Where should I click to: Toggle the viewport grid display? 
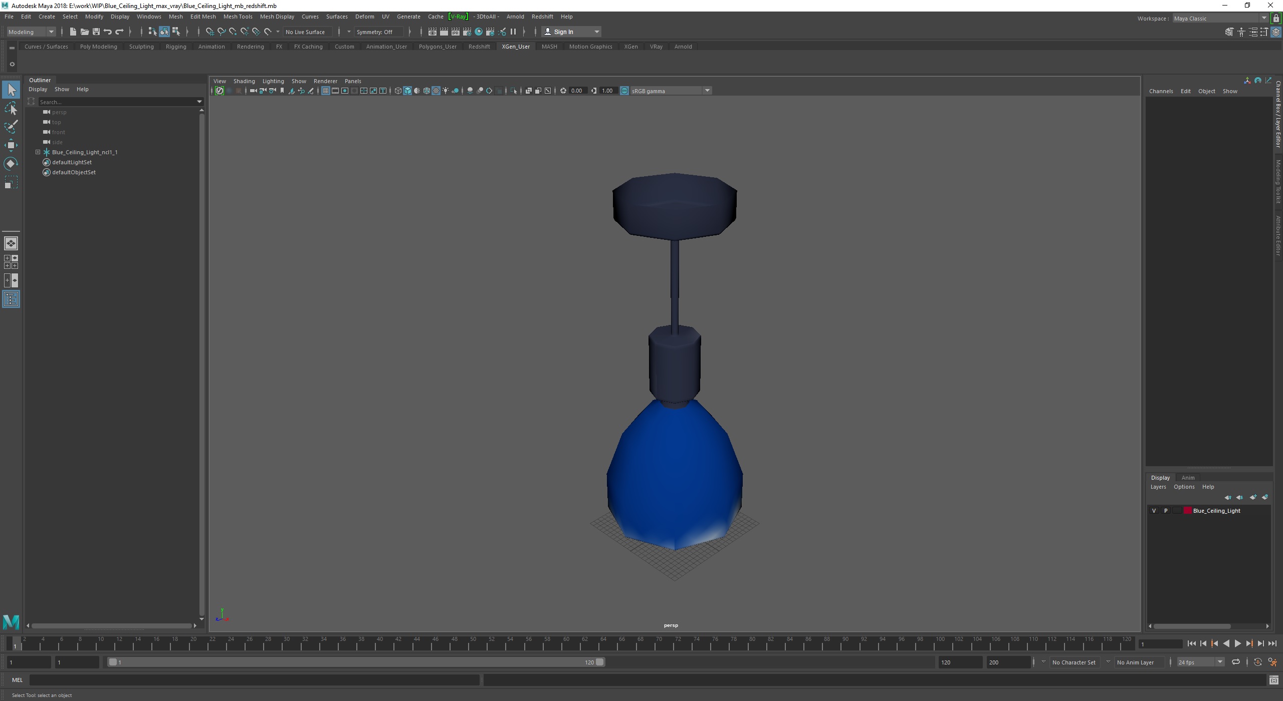pos(326,91)
